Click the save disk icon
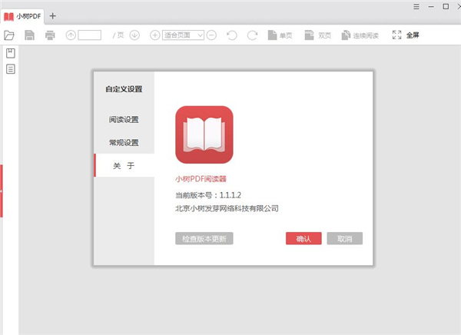This screenshot has height=335, width=461. pyautogui.click(x=29, y=35)
